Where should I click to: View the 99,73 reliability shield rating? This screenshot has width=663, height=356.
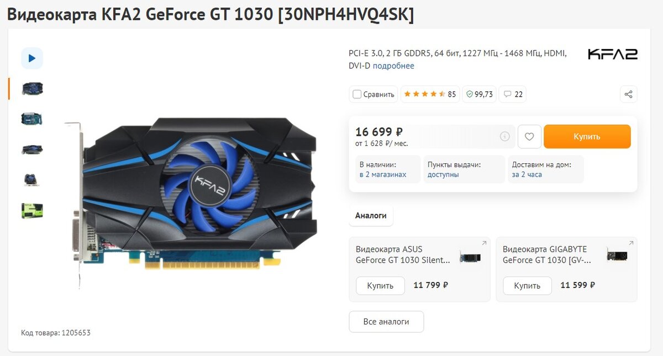[x=480, y=94]
